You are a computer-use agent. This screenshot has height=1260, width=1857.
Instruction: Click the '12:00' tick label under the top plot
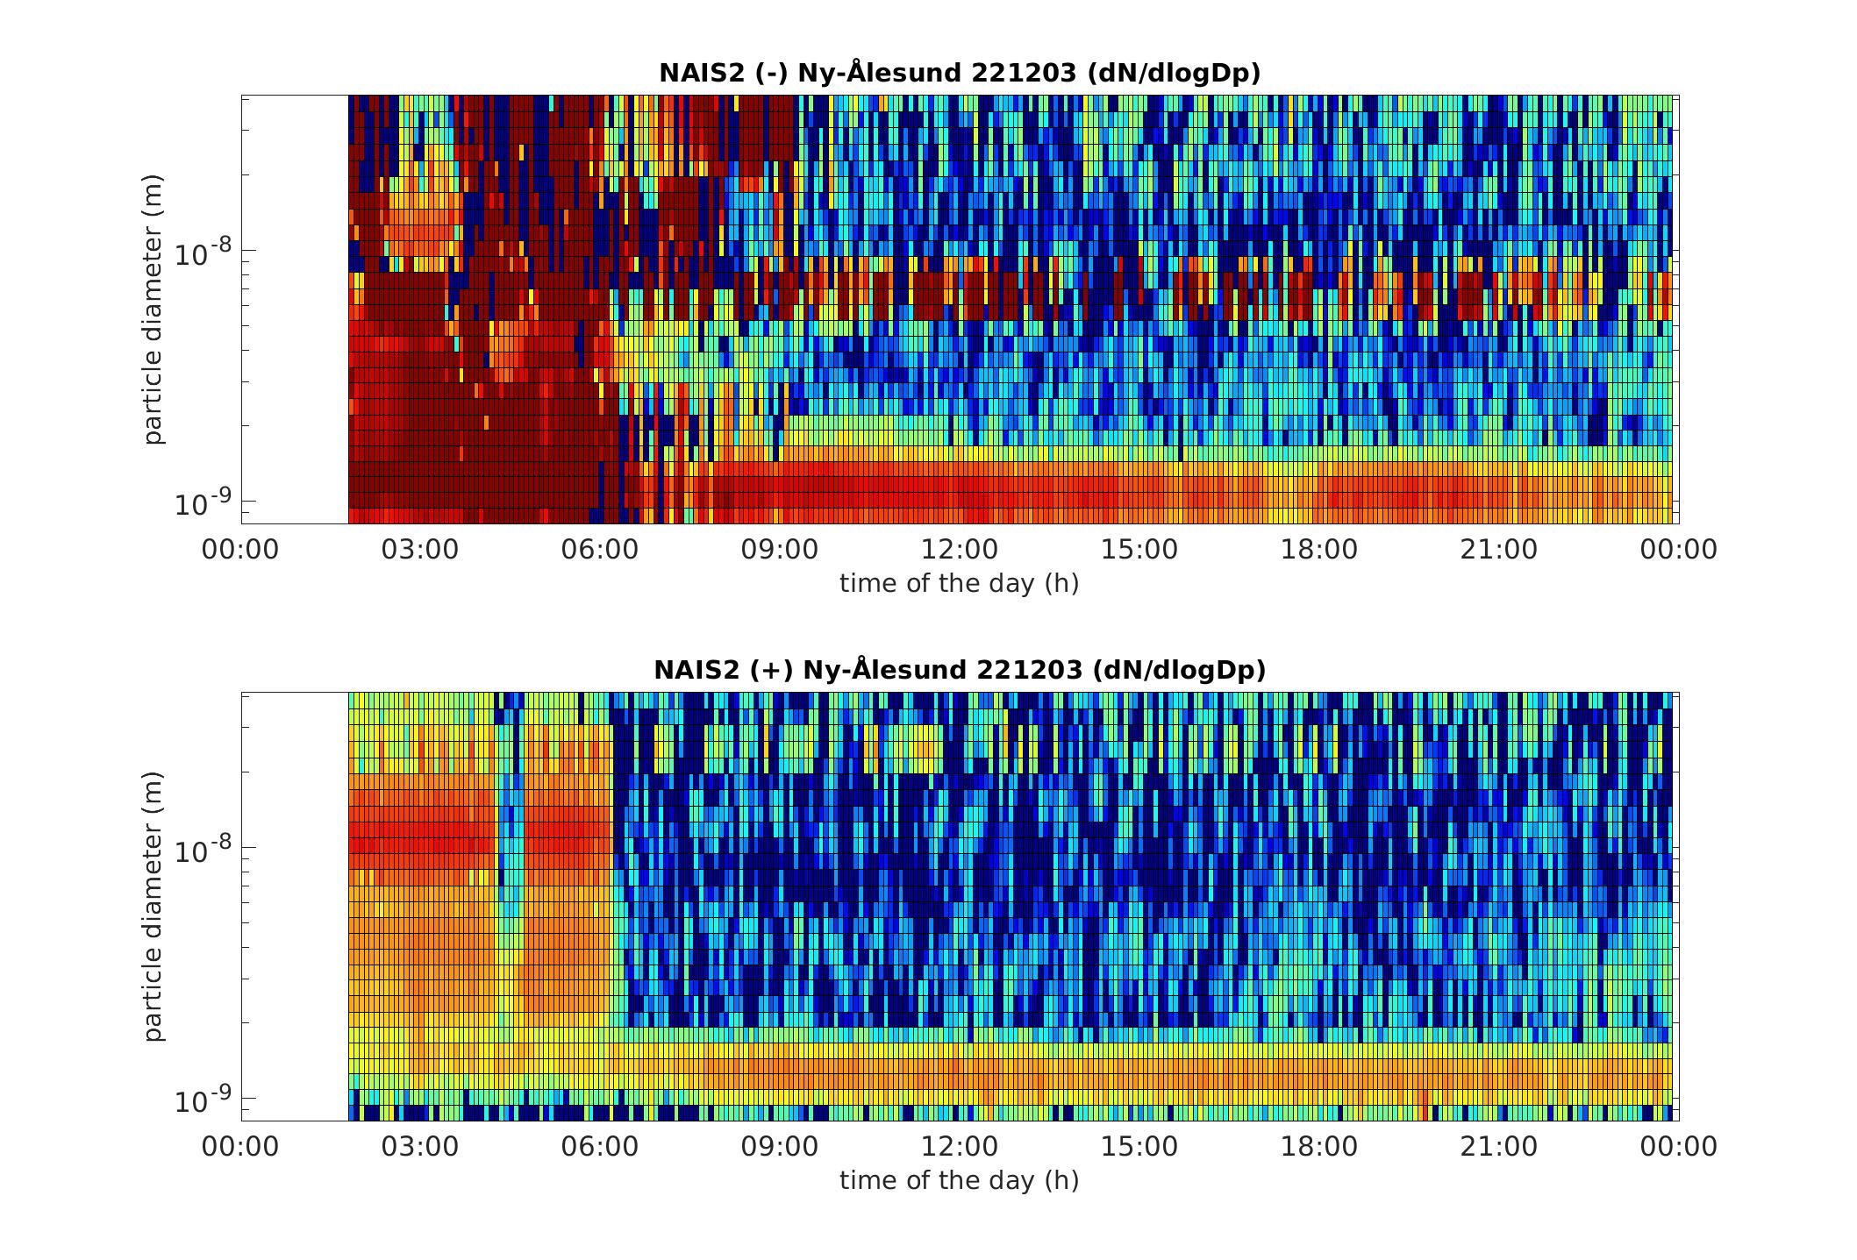coord(960,550)
